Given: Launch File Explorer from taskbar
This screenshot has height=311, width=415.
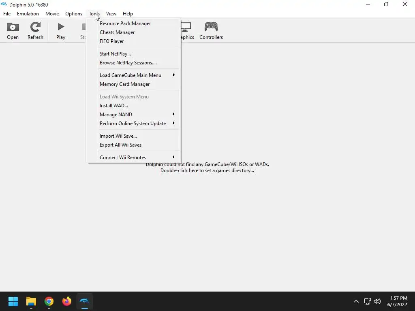Looking at the screenshot, I should [31, 301].
